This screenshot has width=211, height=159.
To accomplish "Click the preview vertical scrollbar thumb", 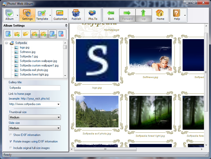I will tap(206, 72).
